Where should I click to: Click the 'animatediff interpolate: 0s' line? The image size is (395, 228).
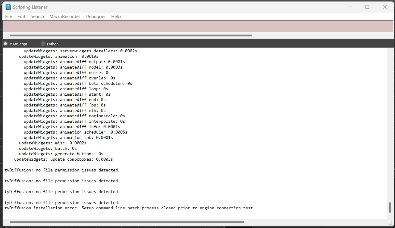74,122
